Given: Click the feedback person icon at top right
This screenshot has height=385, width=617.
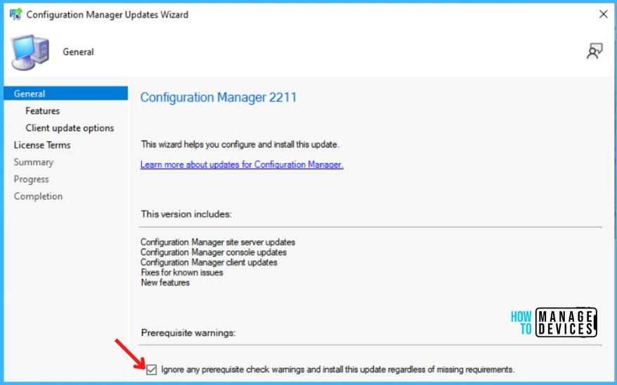Looking at the screenshot, I should coord(595,51).
